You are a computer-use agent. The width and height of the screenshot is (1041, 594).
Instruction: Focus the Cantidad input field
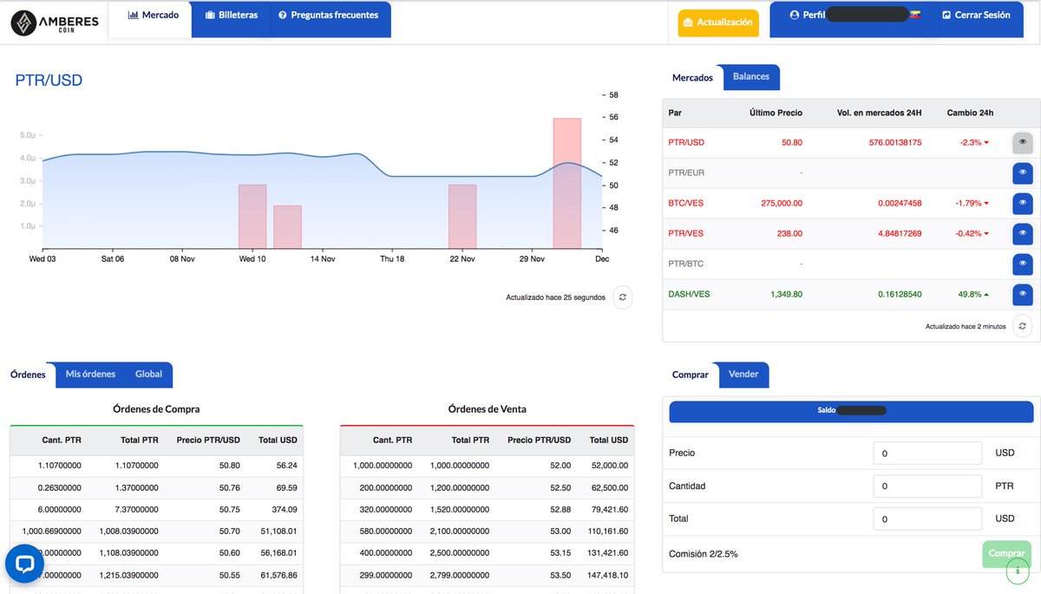(x=927, y=486)
